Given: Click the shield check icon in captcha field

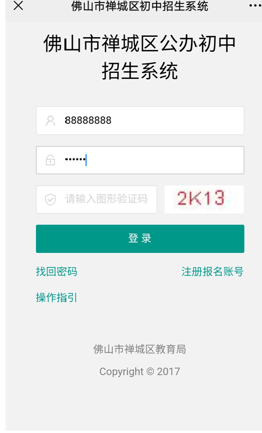Looking at the screenshot, I should tap(50, 199).
